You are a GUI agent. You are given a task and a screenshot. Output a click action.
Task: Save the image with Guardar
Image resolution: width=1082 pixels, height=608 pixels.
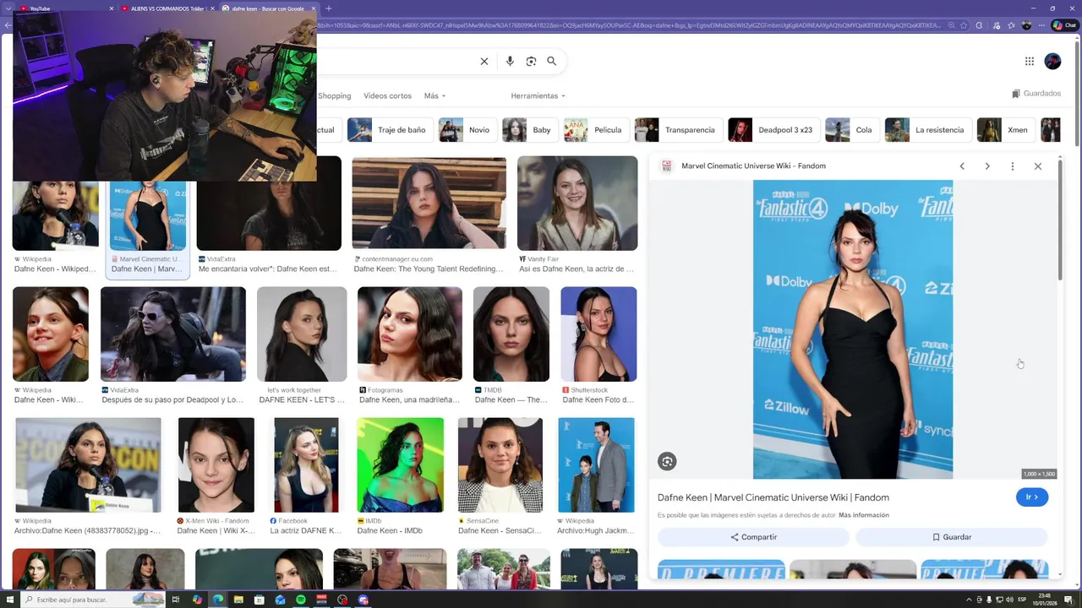tap(952, 537)
